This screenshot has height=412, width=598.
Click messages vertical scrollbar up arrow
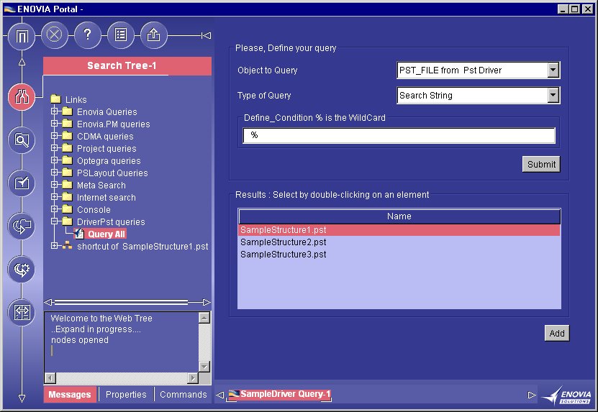click(204, 318)
